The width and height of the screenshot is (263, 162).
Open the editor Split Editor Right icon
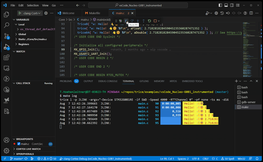[x=251, y=13]
